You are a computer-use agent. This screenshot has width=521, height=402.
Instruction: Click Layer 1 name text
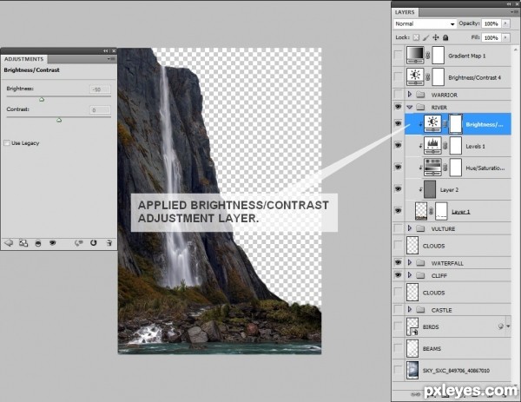[x=460, y=212]
